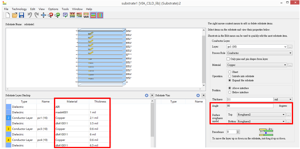The width and height of the screenshot is (300, 149).
Task: Click the AIR material cell
Action: (72, 107)
